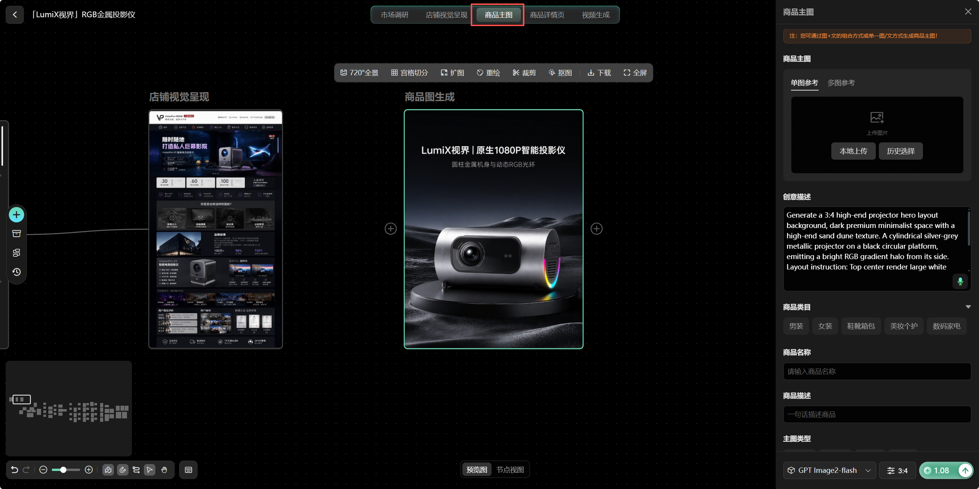This screenshot has height=489, width=979.
Task: Click the microphone voice input icon
Action: coord(960,281)
